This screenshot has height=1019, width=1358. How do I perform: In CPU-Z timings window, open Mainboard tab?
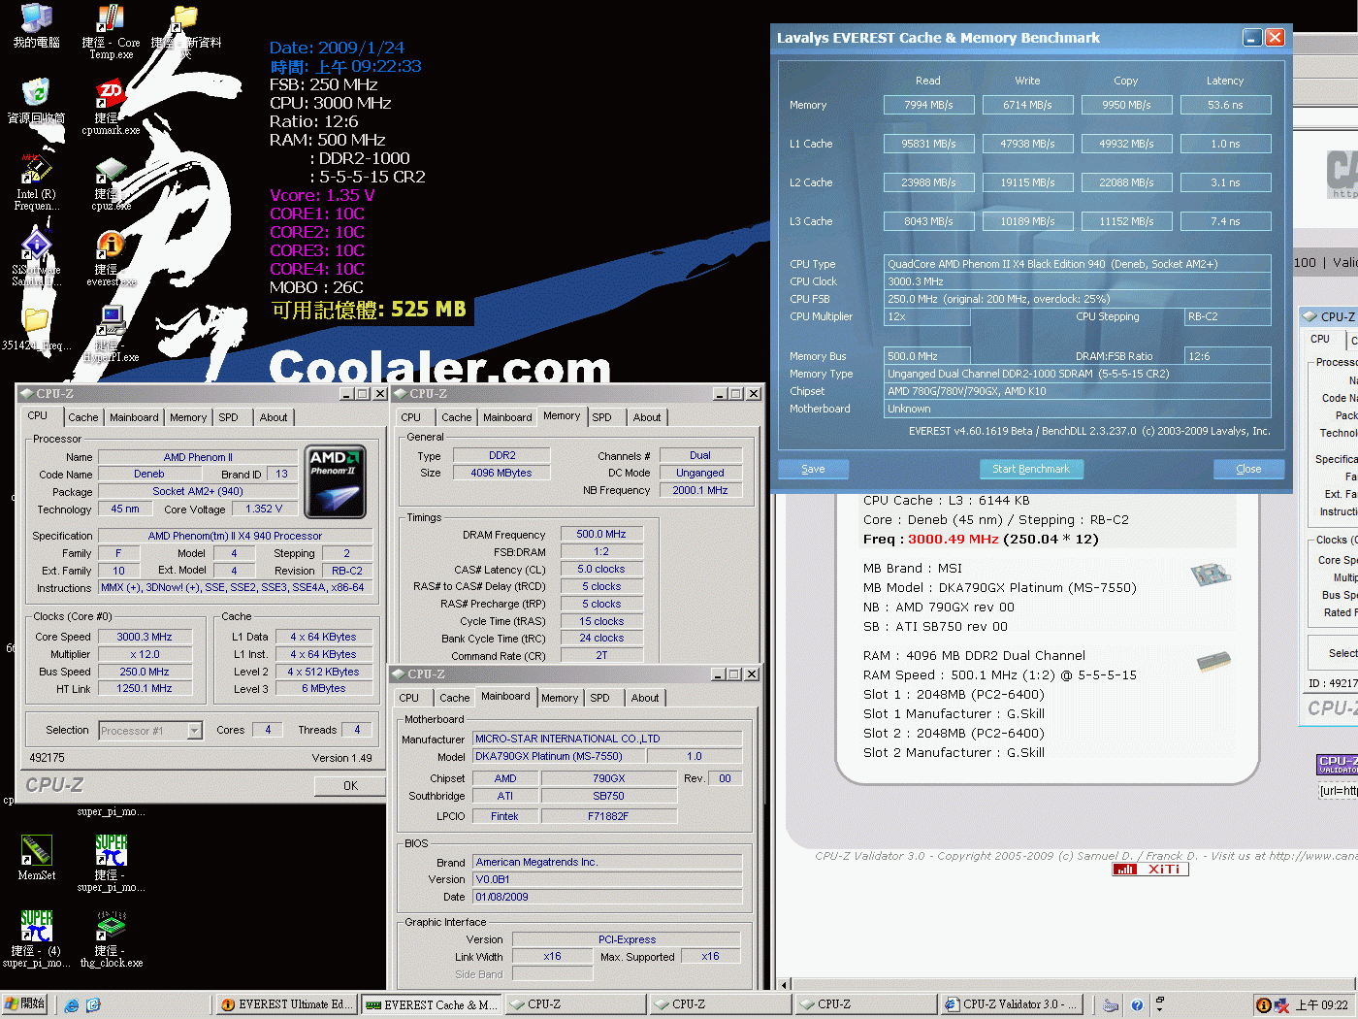[x=507, y=417]
